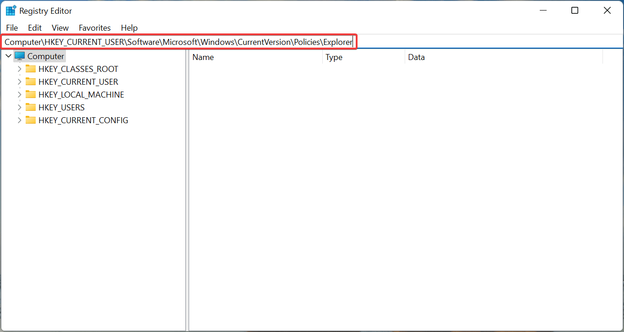Click the HKEY_CURRENT_CONFIG folder icon
The height and width of the screenshot is (332, 624).
coord(31,120)
